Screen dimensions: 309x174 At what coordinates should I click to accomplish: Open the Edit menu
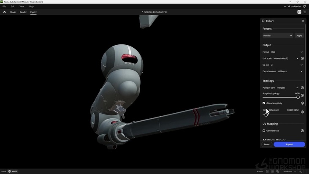[13, 6]
